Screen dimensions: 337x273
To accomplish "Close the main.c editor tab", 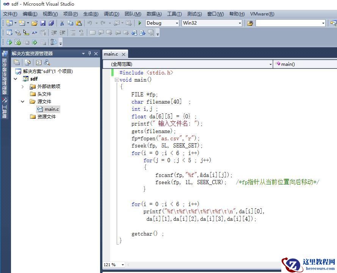I will 123,54.
